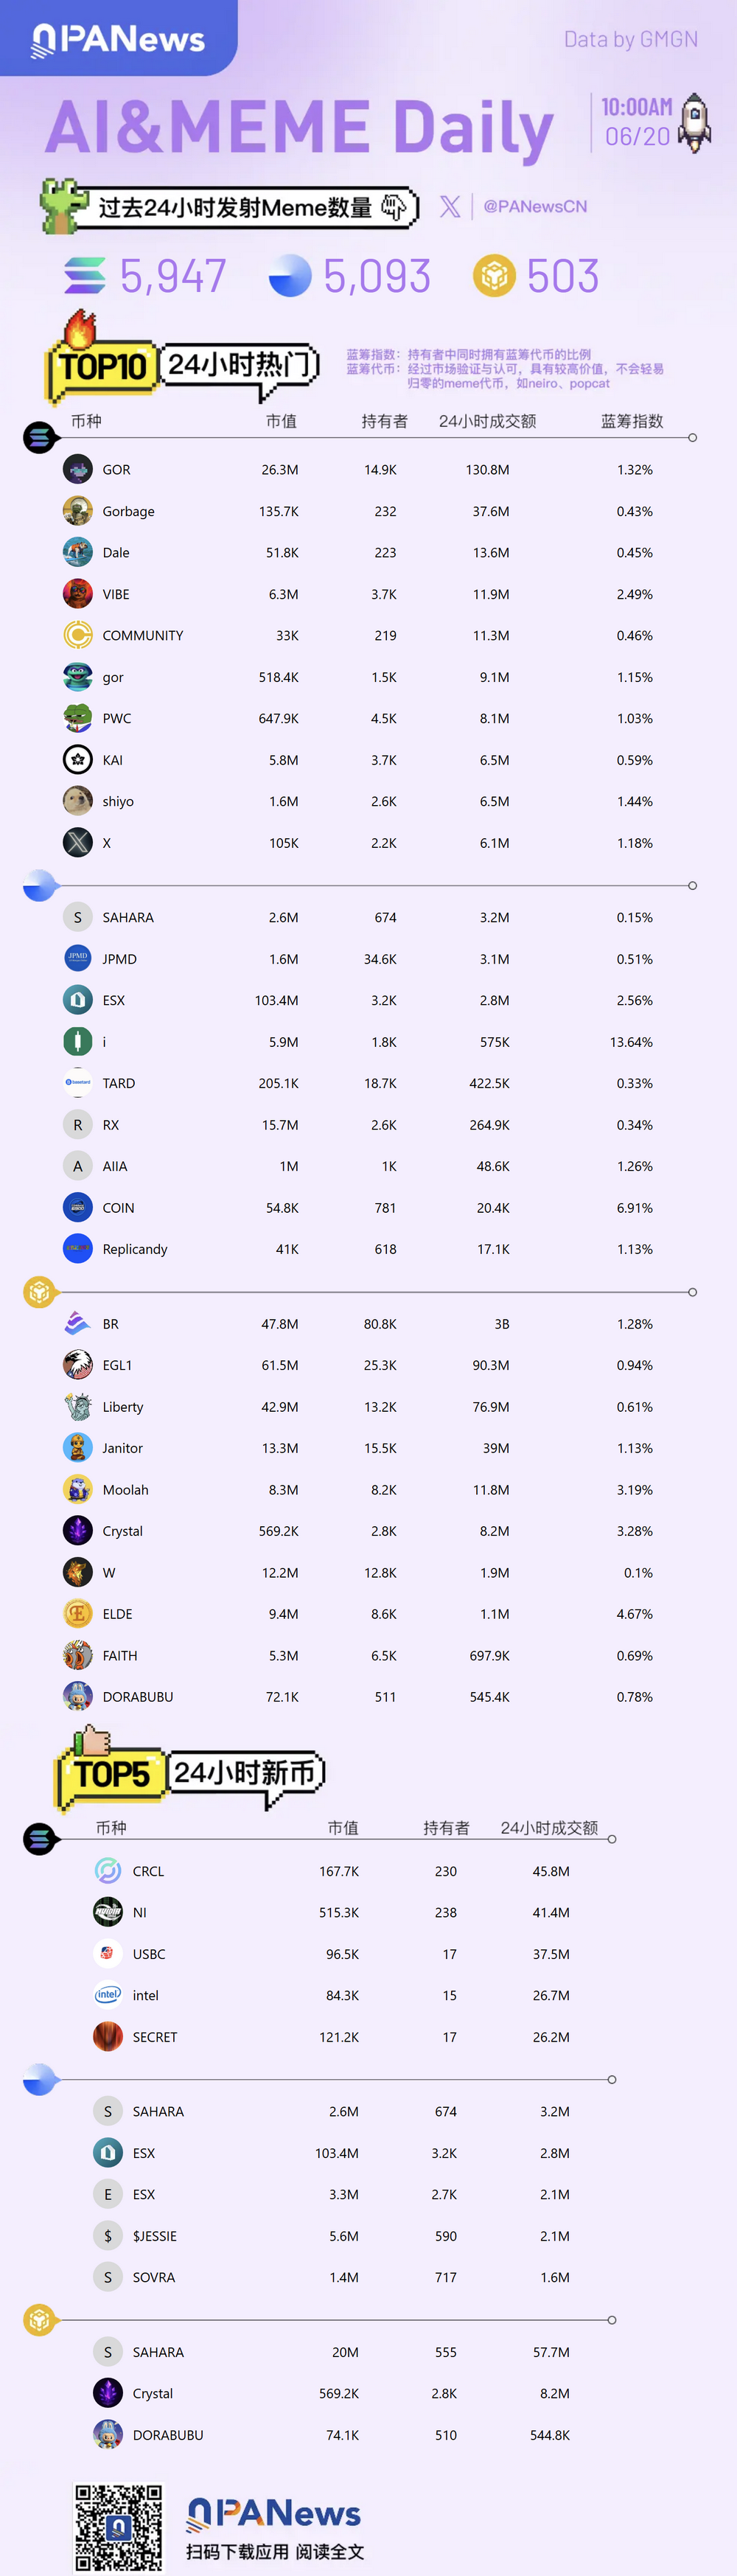Click the Data by GMGN text
737x2576 pixels.
630,39
